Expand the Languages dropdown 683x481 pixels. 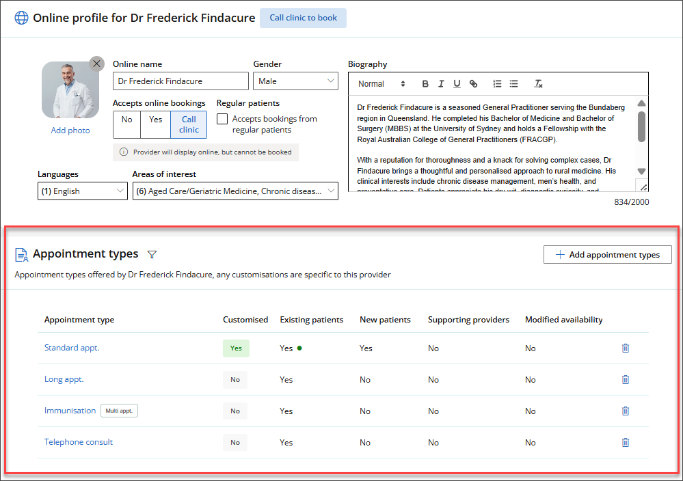[81, 191]
